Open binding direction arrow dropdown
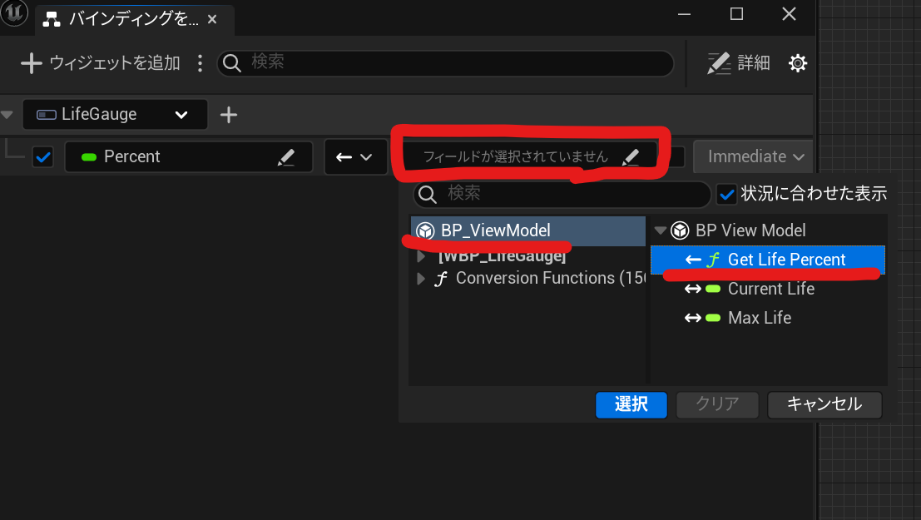 [x=354, y=157]
